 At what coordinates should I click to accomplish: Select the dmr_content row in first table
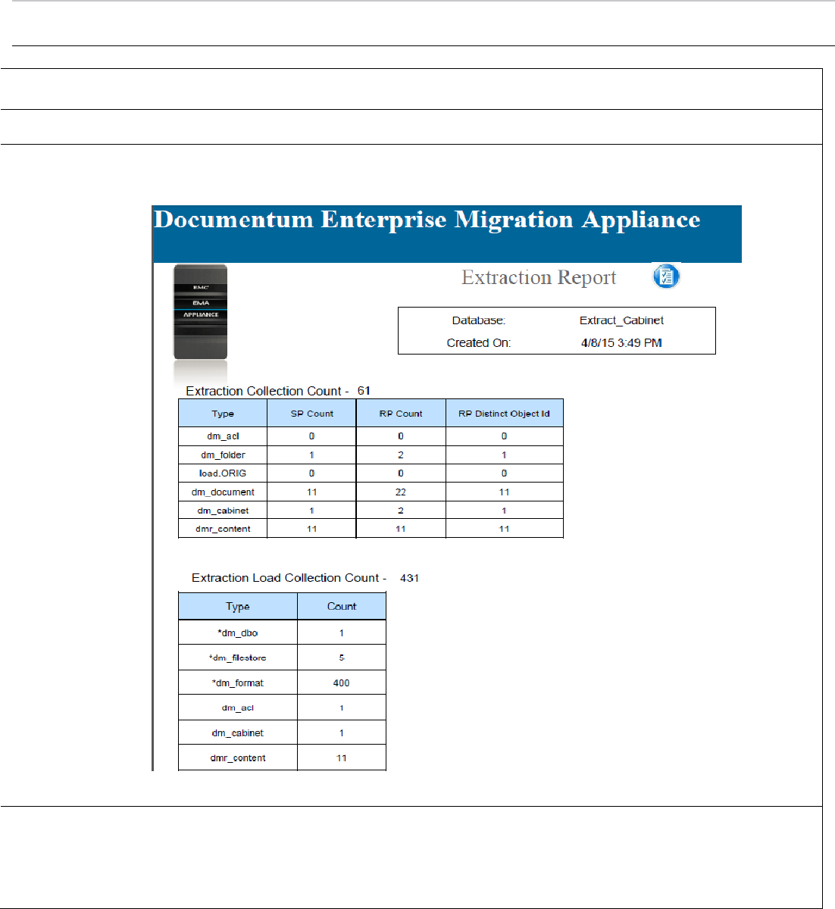pos(371,529)
